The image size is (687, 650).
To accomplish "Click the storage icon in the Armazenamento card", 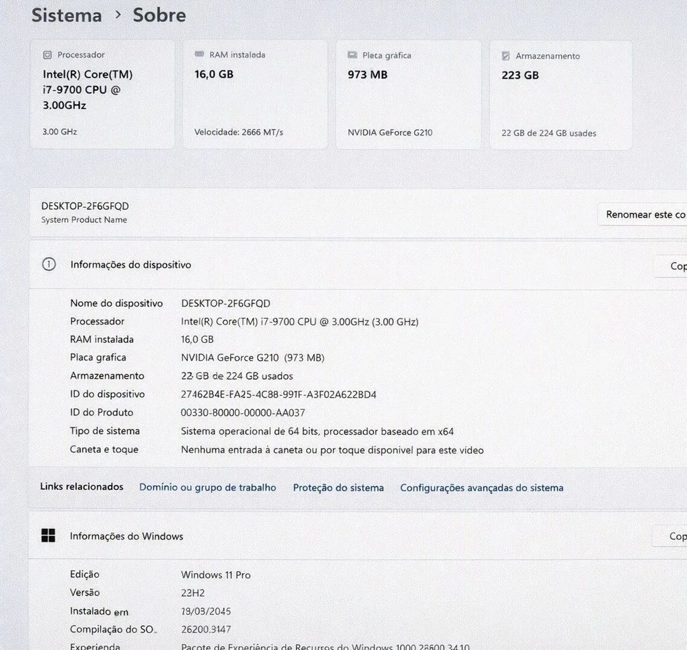I will click(506, 56).
